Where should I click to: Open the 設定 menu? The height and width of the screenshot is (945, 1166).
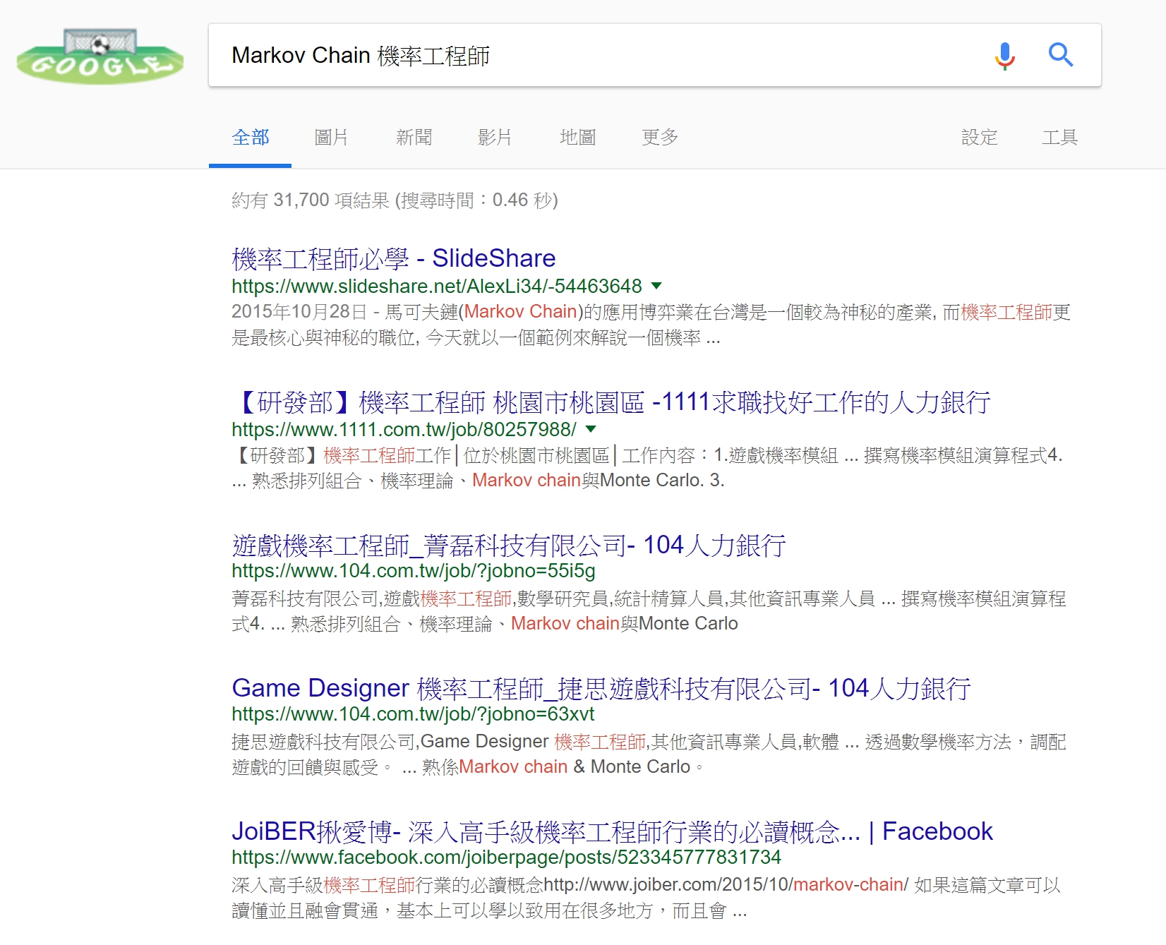(x=980, y=137)
